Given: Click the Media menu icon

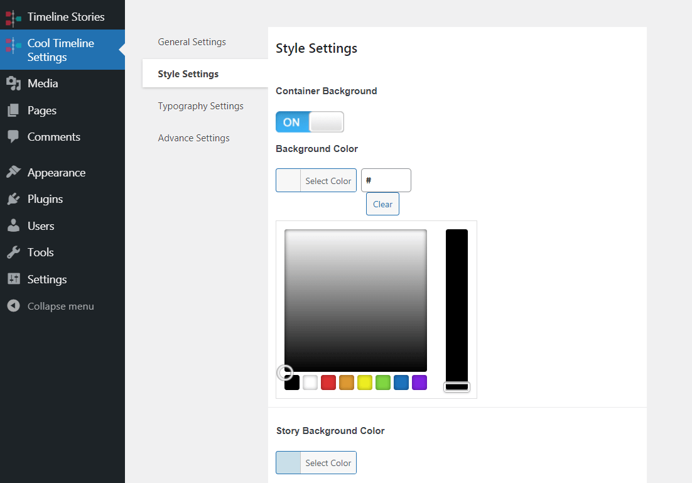Looking at the screenshot, I should pyautogui.click(x=14, y=84).
